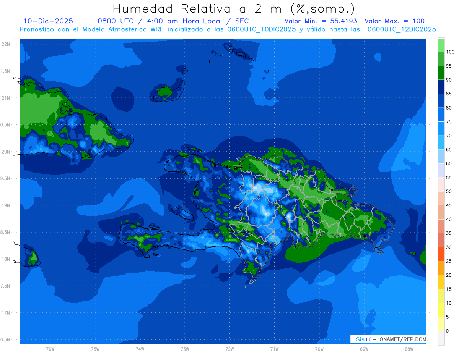
Task: Click the '76W' longitude label
Action: coord(50,349)
